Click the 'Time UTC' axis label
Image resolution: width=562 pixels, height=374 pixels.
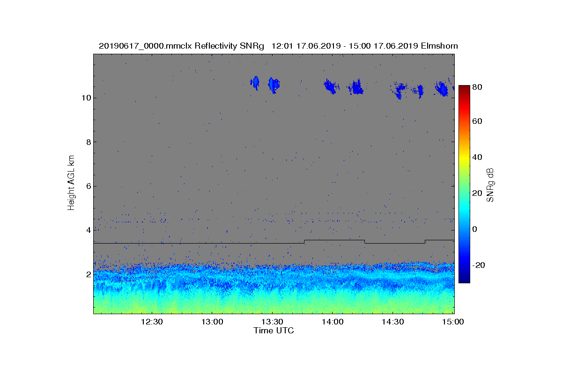pyautogui.click(x=274, y=331)
